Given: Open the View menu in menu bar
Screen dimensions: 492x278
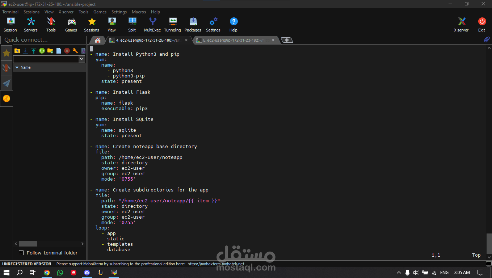Looking at the screenshot, I should [x=49, y=12].
